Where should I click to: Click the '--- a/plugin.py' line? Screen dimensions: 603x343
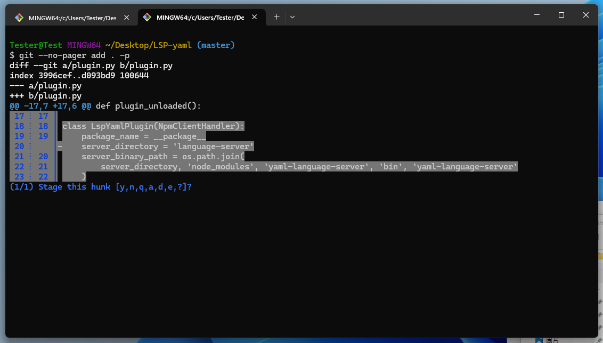pos(45,86)
